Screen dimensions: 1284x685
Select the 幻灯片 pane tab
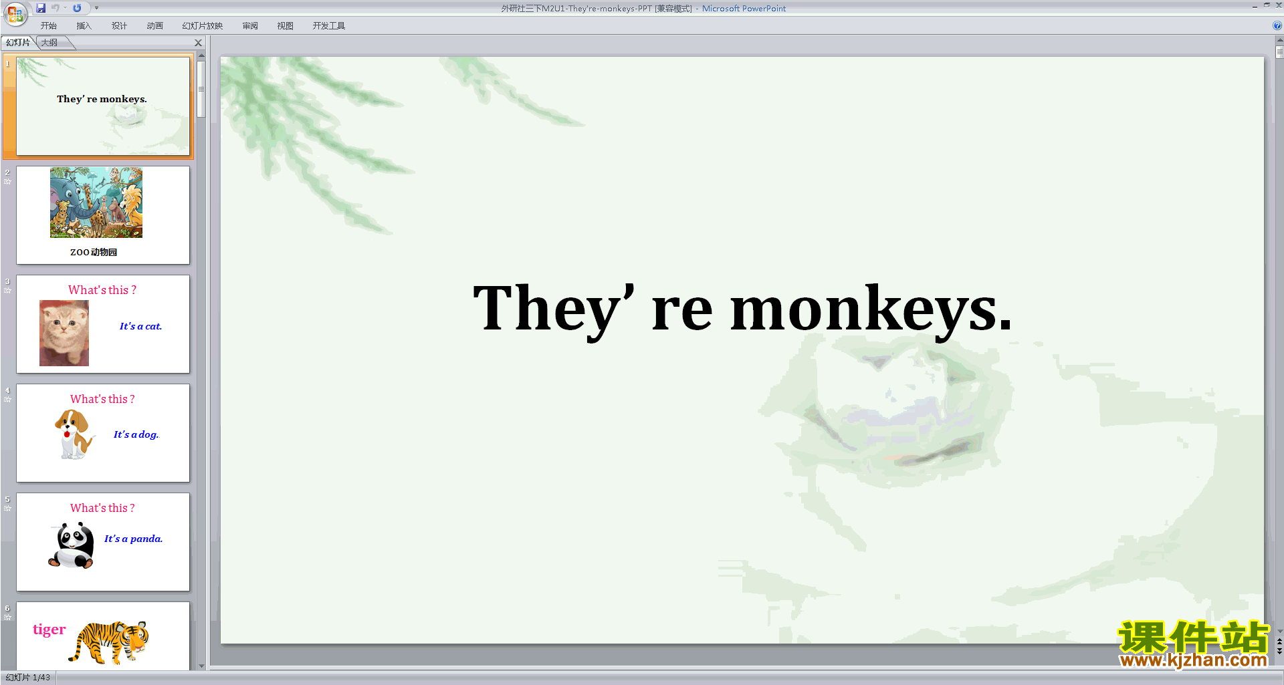(x=18, y=43)
